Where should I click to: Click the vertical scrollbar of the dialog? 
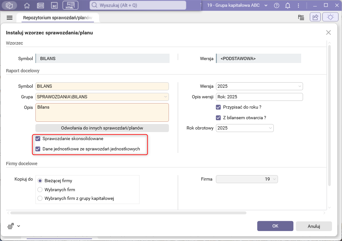tap(329, 115)
